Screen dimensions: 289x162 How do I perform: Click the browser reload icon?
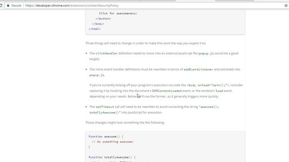coord(1,5)
